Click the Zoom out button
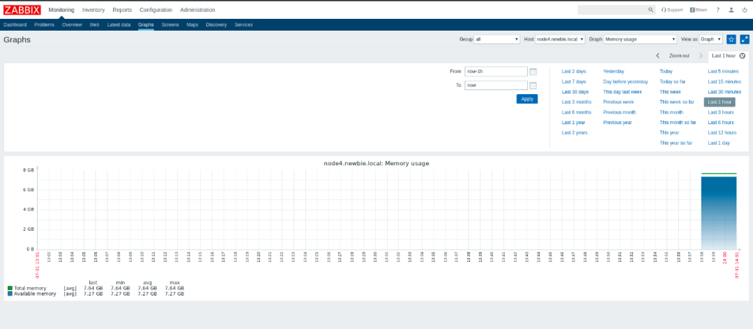This screenshot has height=329, width=753. click(x=679, y=56)
